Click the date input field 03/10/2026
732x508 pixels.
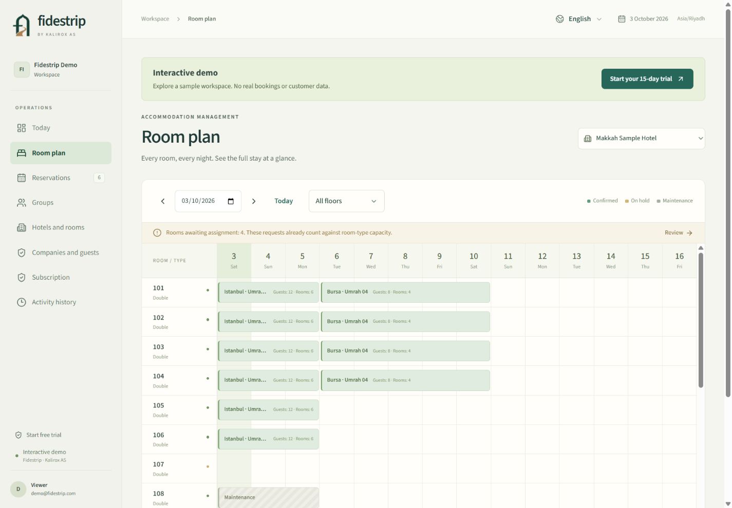(x=208, y=201)
